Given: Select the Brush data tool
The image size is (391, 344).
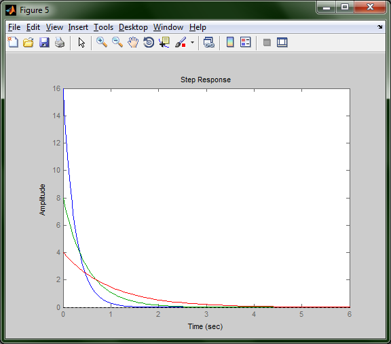Looking at the screenshot, I should coord(181,42).
